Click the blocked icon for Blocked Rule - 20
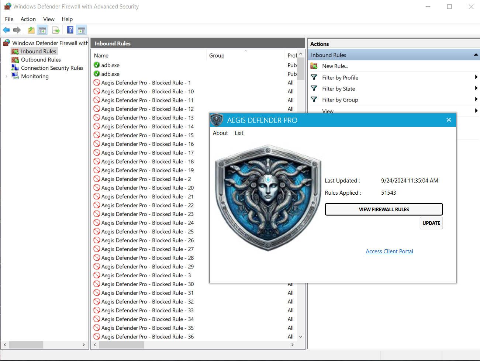 (97, 188)
